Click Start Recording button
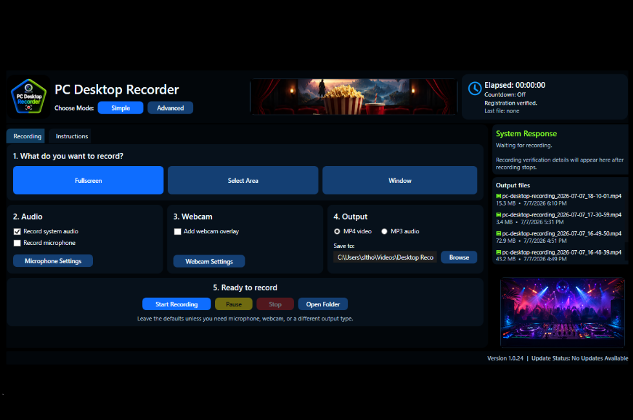633x420 pixels. coord(176,304)
